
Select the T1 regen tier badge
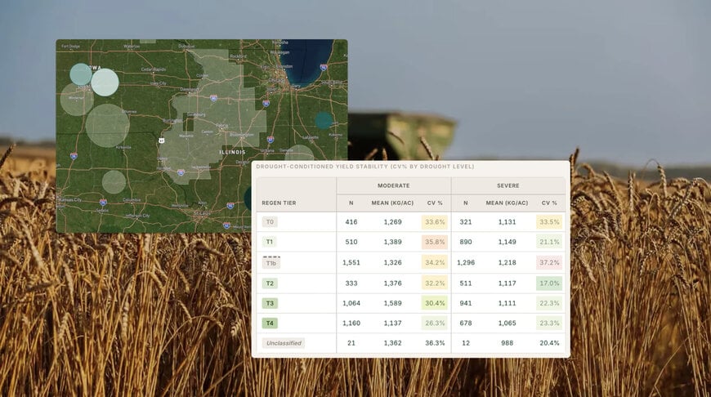tap(270, 242)
